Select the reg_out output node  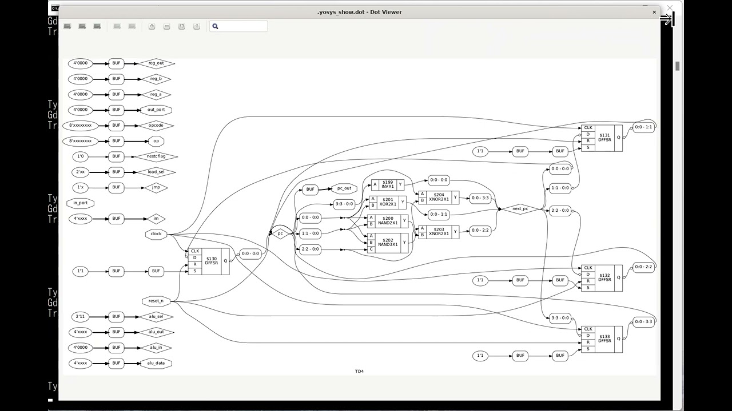pyautogui.click(x=156, y=63)
